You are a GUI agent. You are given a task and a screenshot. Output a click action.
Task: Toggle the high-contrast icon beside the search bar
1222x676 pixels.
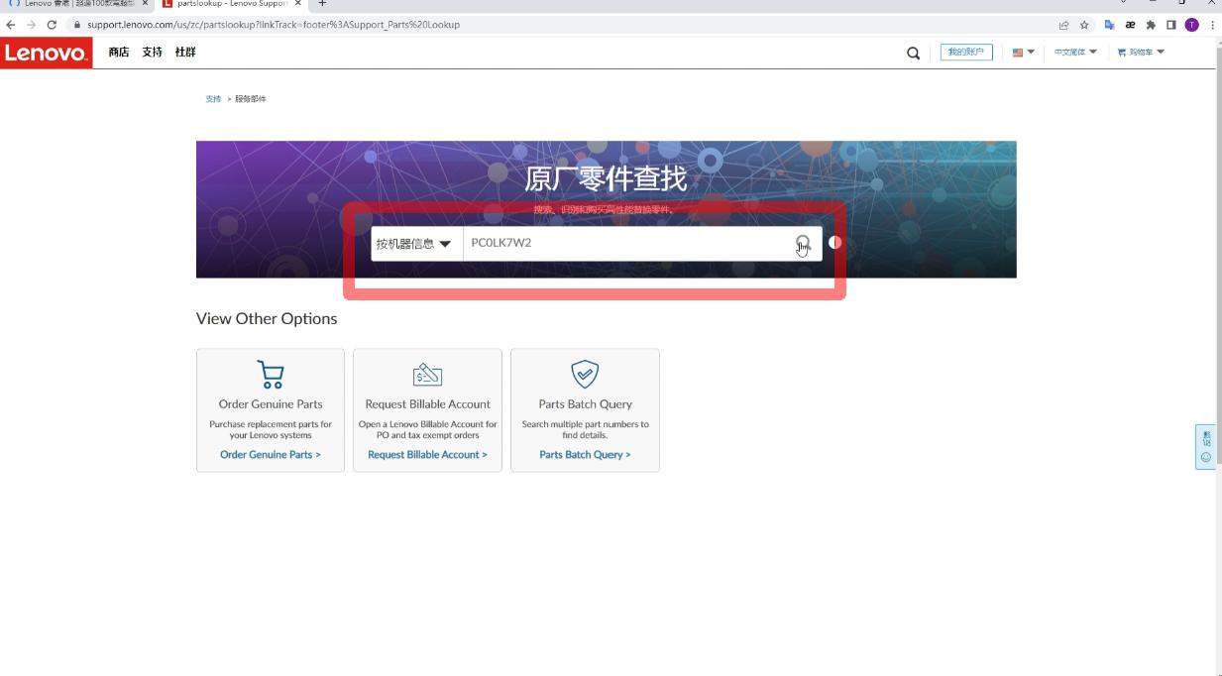point(835,242)
